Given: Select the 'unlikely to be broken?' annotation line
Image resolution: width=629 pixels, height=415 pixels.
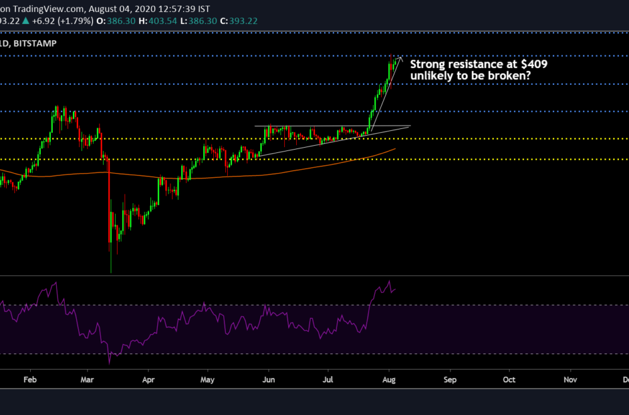Looking at the screenshot, I should click(x=470, y=75).
